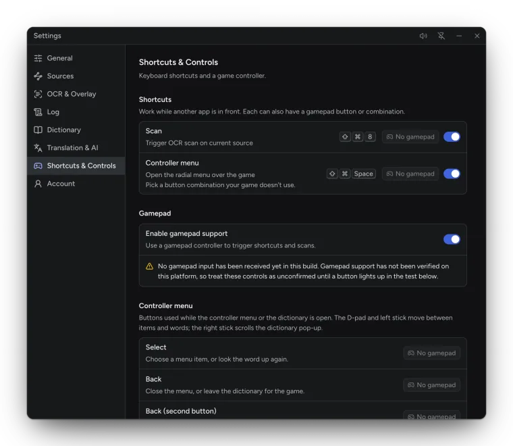The height and width of the screenshot is (446, 513).
Task: Click 'Pick a button combination your game doesn't use.'
Action: 221,185
